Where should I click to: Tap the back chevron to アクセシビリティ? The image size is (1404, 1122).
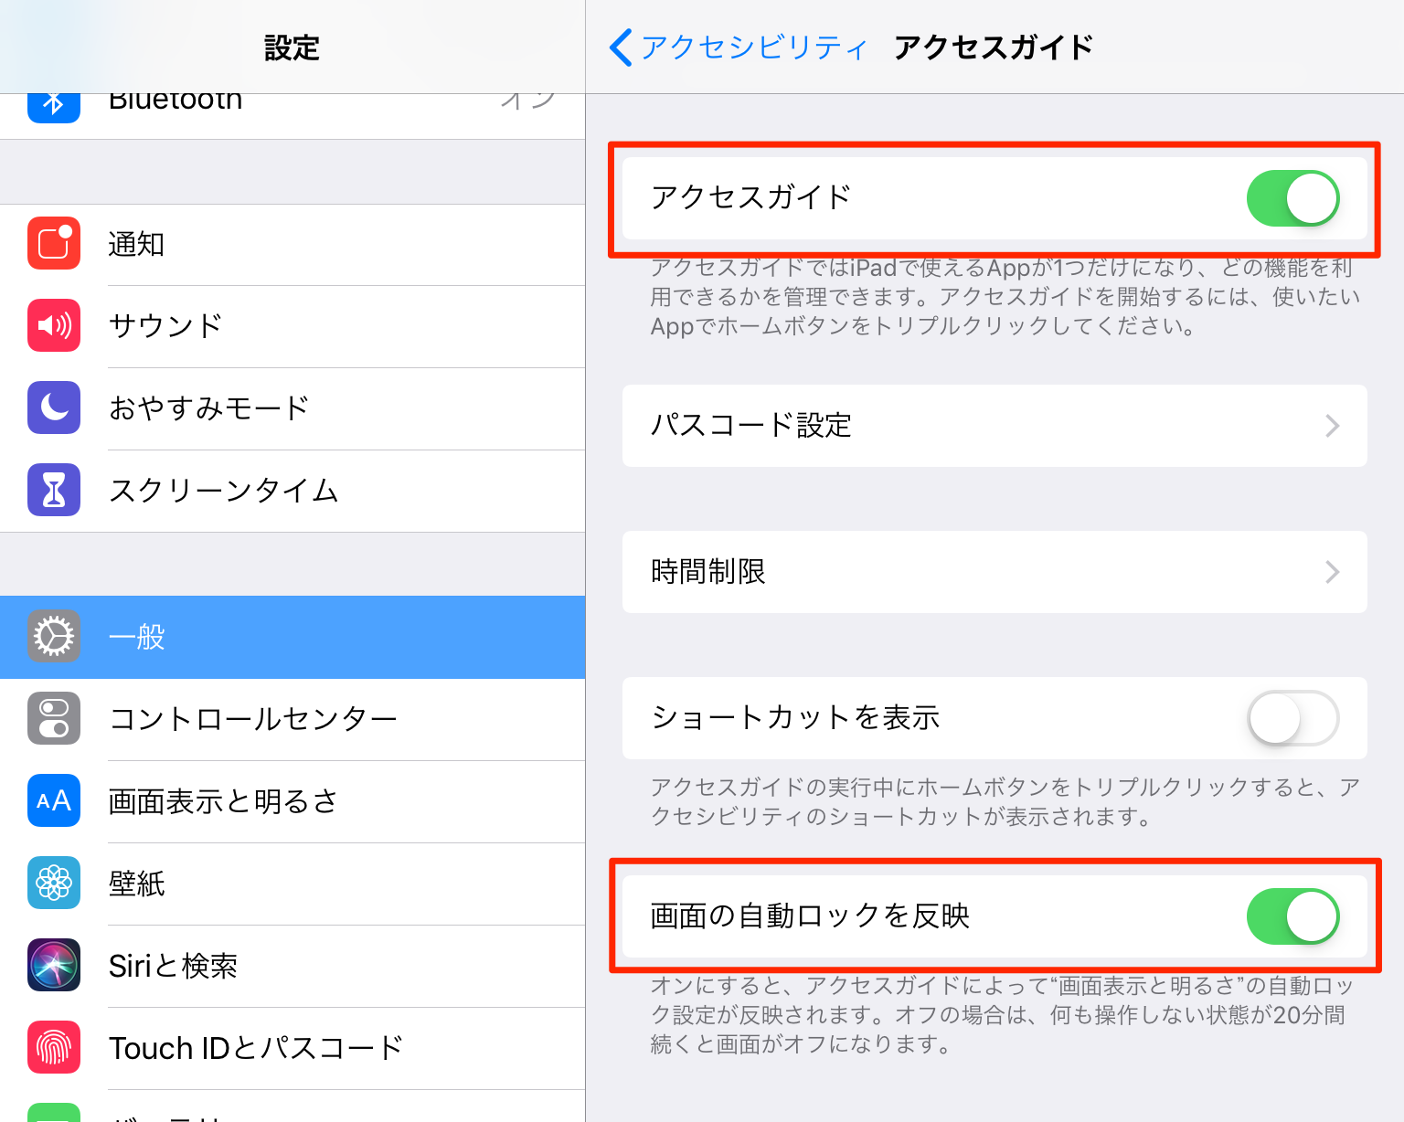click(621, 48)
